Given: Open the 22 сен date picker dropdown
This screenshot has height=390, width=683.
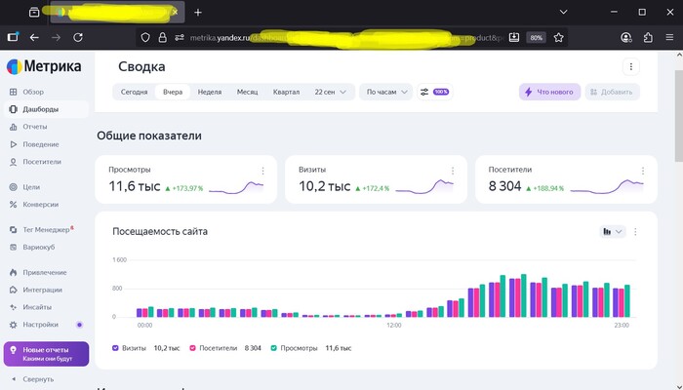Looking at the screenshot, I should point(331,92).
